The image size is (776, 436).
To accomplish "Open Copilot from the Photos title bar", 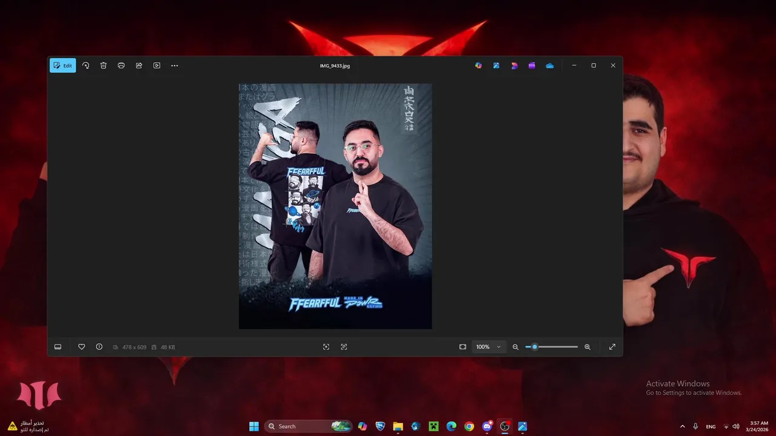I will click(478, 65).
